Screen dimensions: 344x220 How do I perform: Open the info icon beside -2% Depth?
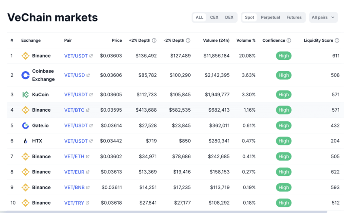click(x=188, y=40)
